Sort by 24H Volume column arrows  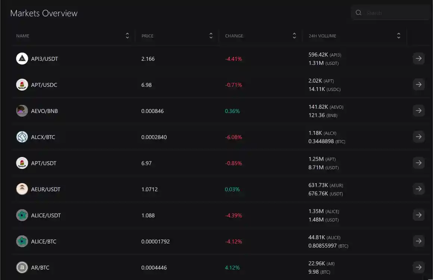[399, 36]
